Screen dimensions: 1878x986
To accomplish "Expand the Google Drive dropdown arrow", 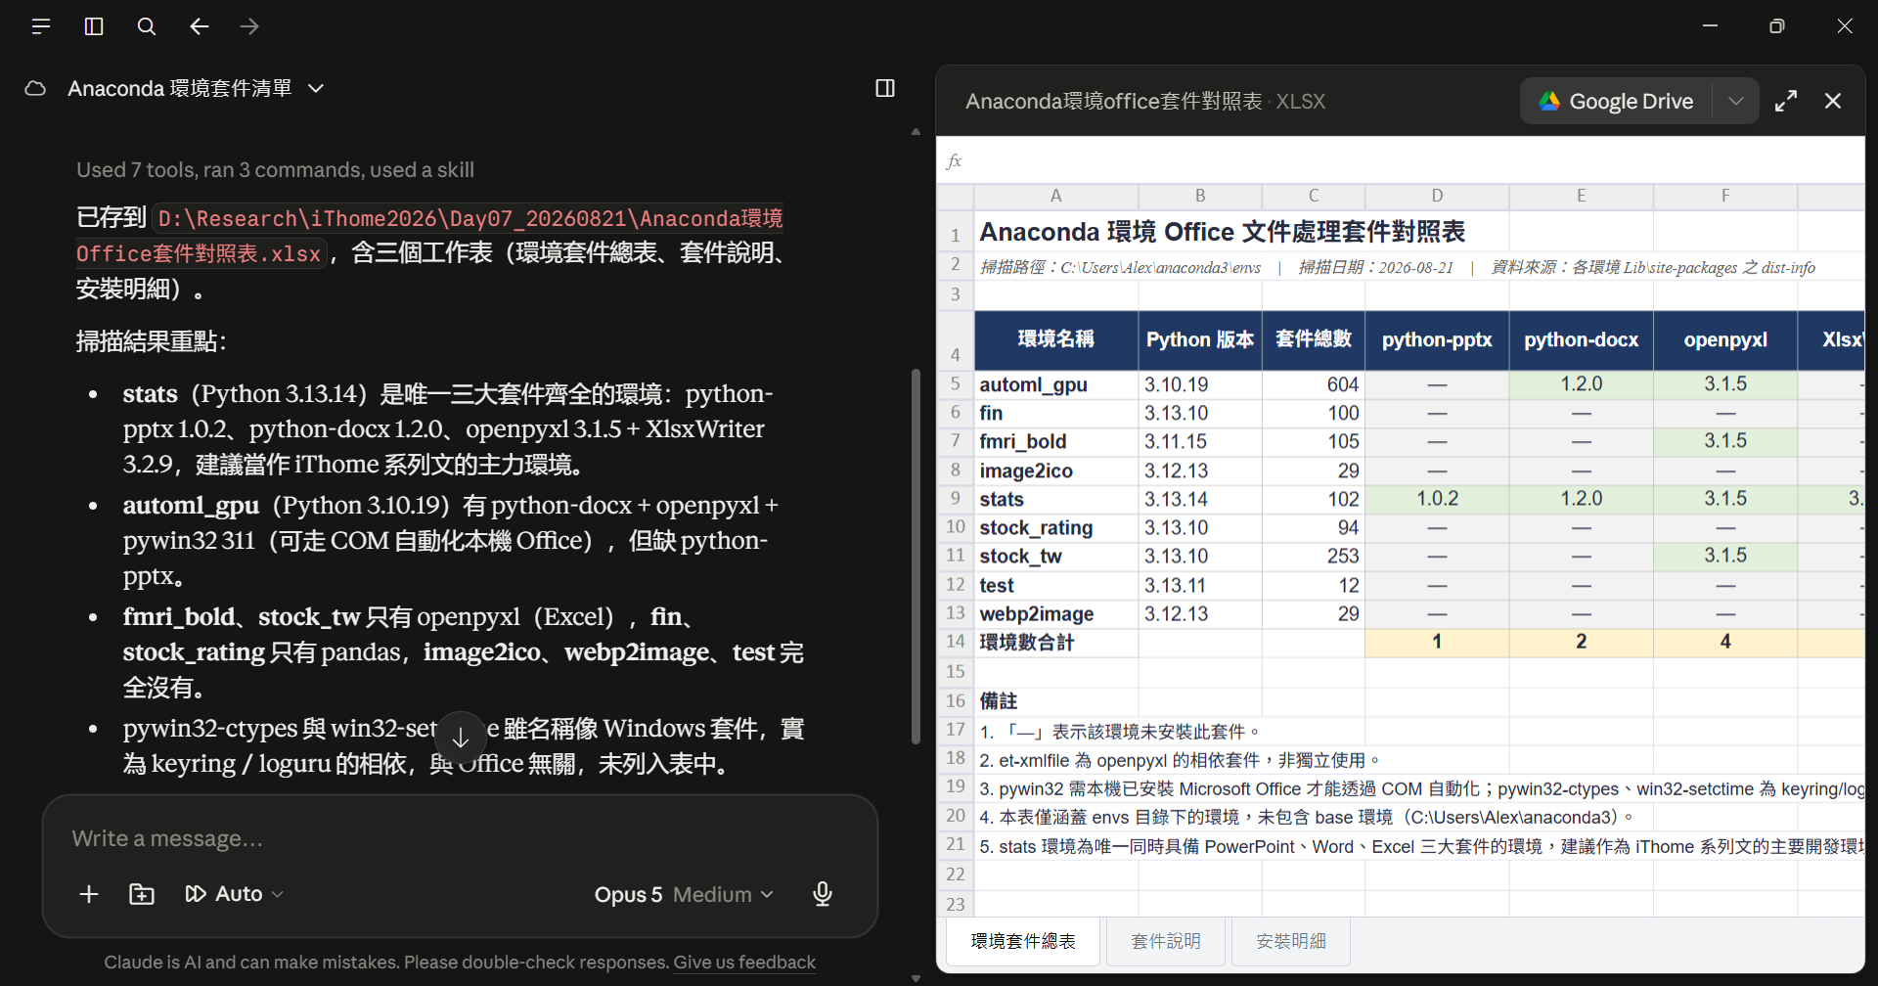I will click(1736, 101).
